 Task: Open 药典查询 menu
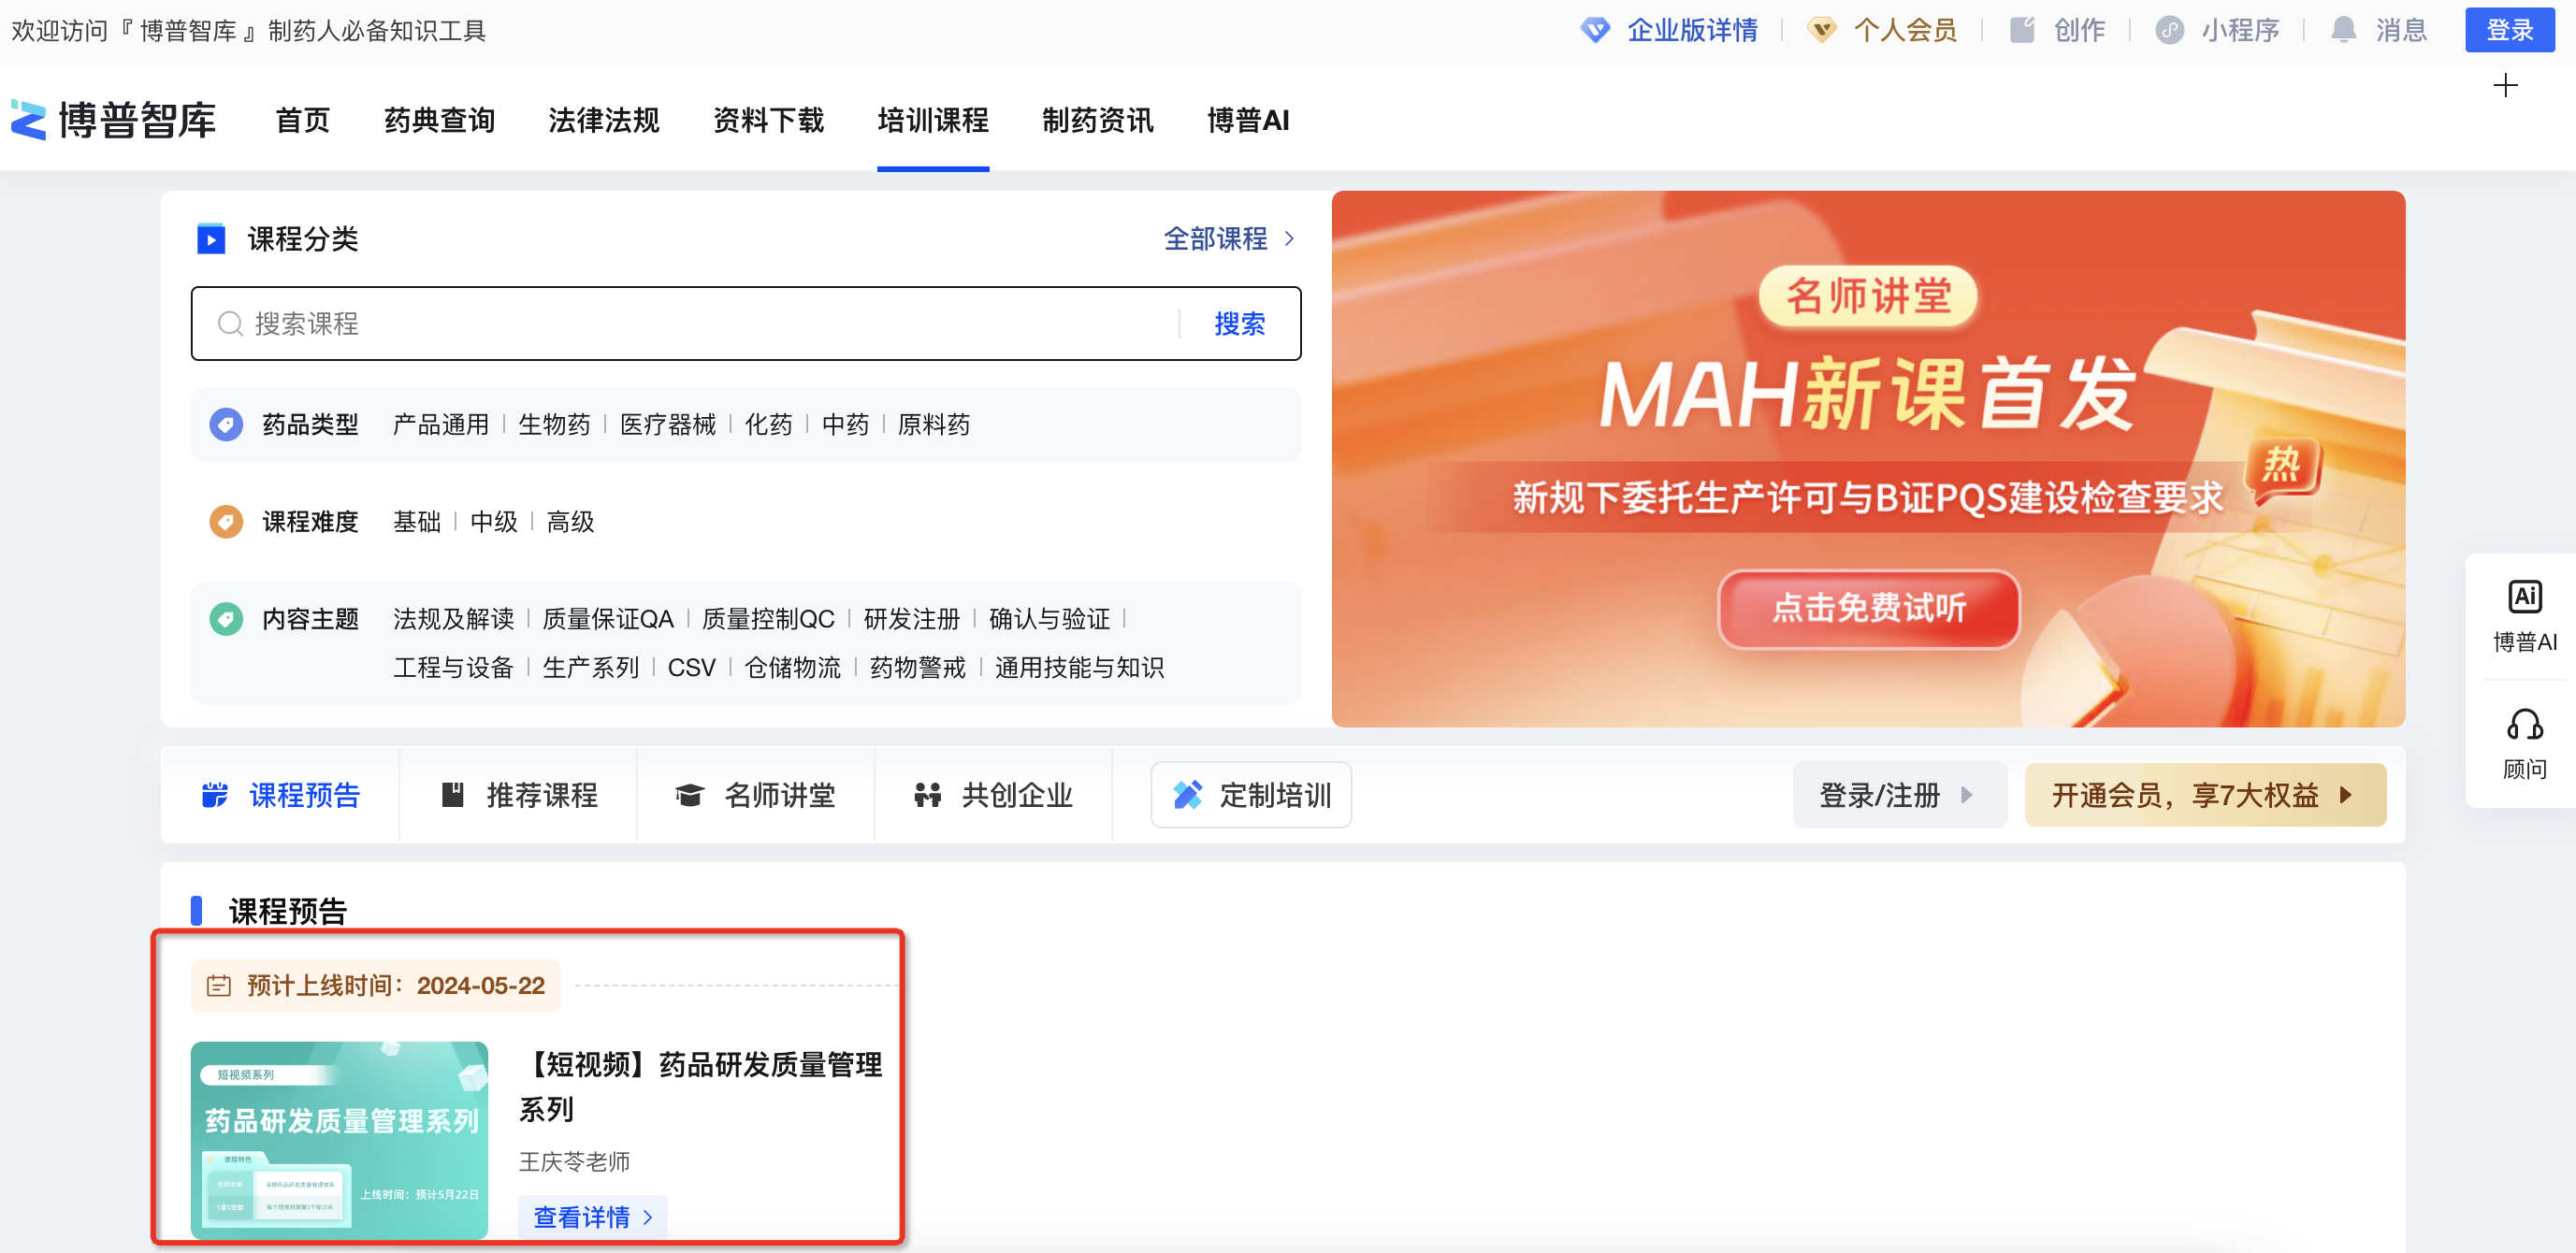tap(439, 120)
